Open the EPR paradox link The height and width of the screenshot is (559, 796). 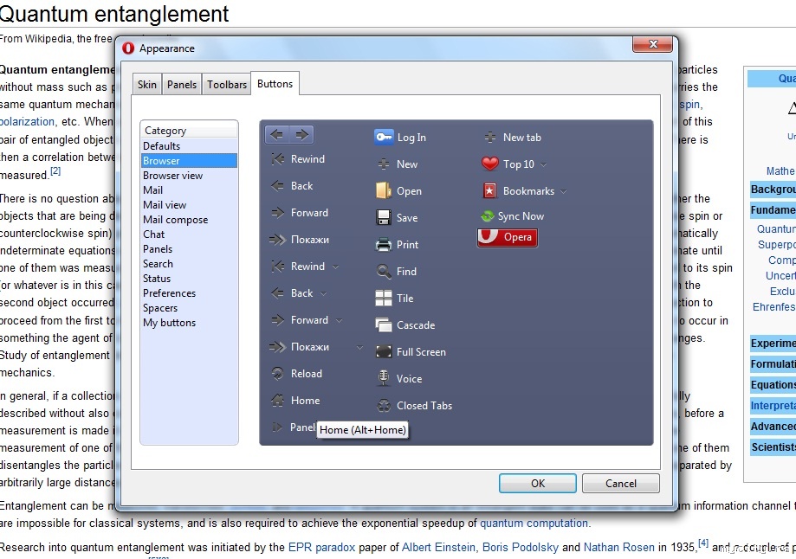coord(321,548)
